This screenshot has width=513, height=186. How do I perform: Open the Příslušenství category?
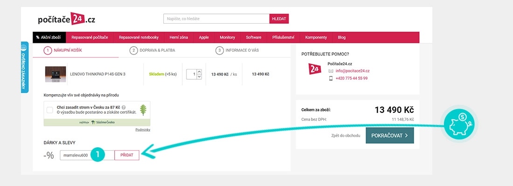pos(284,37)
